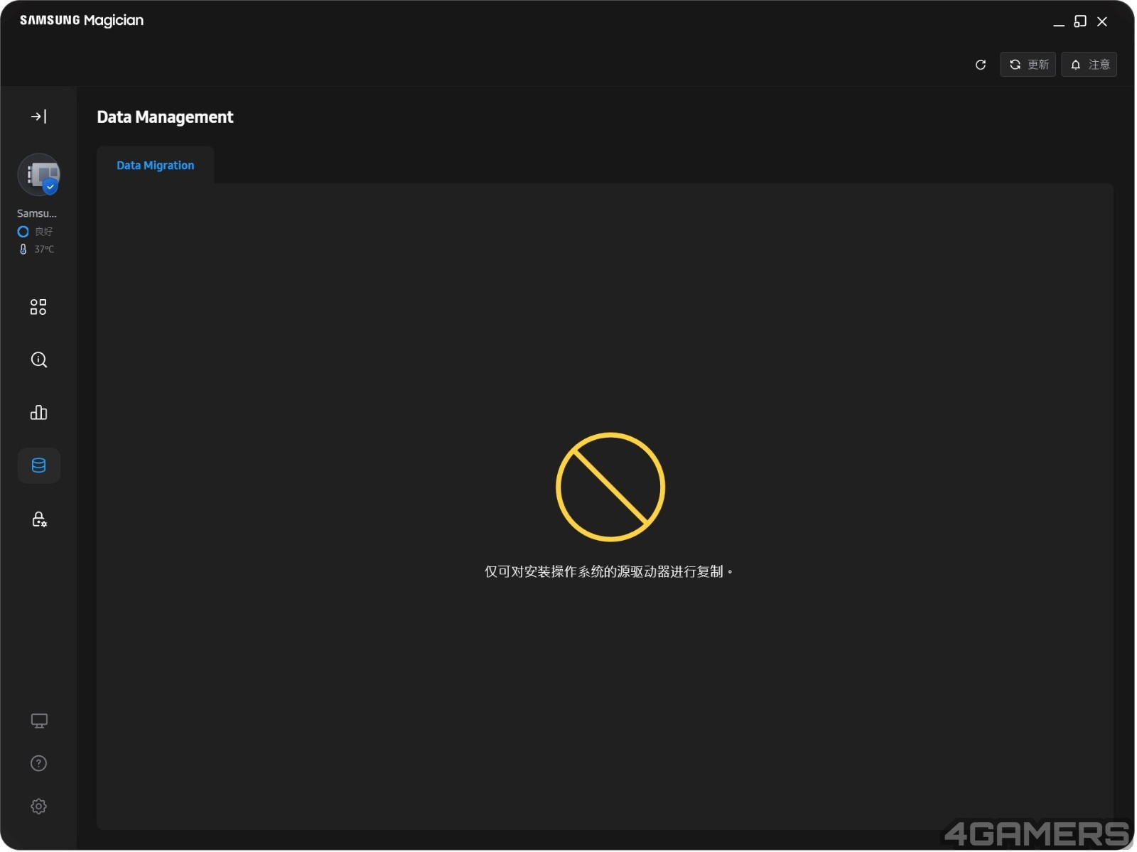Screen dimensions: 1137x852
Task: Select the Samsung SSD drive avatar
Action: [38, 175]
